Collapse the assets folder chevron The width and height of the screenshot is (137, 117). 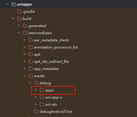(x=24, y=76)
